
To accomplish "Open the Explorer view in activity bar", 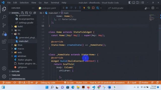I will [4, 9].
